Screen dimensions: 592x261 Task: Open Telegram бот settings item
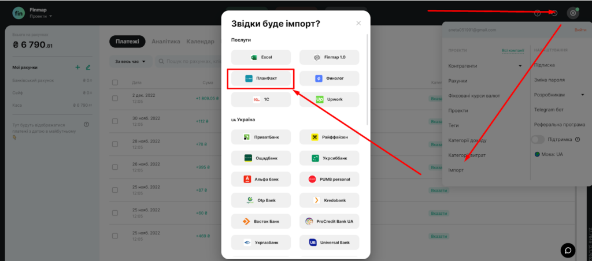click(549, 110)
